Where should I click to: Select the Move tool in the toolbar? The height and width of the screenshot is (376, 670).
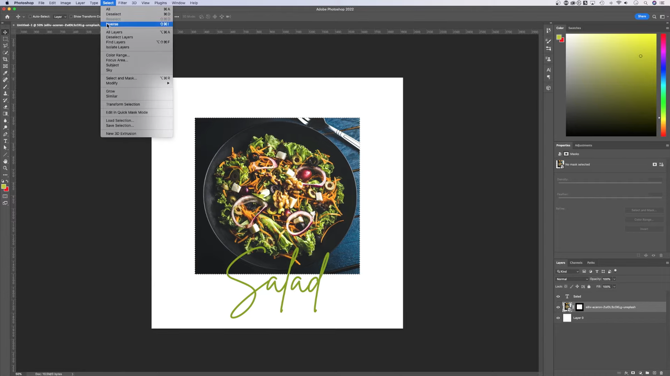point(5,32)
